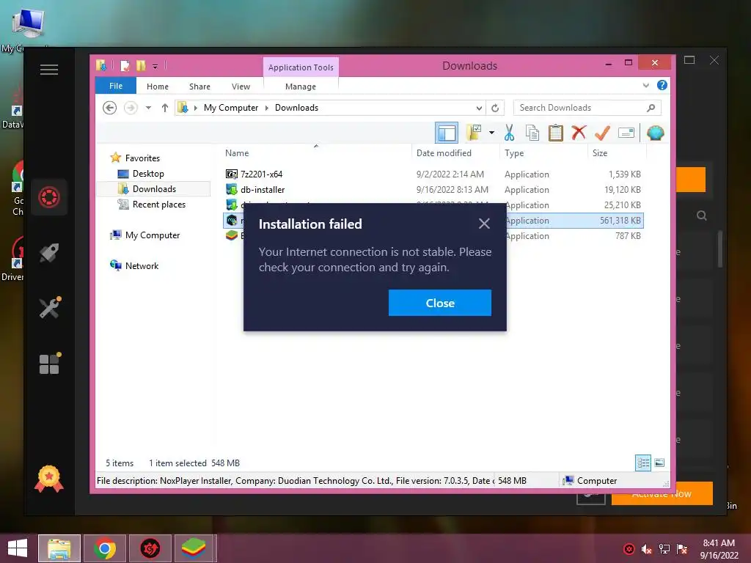Go up one folder level arrow
751x563 pixels.
[165, 108]
